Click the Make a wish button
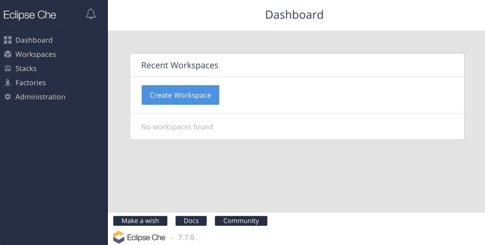The height and width of the screenshot is (245, 485). pos(140,221)
